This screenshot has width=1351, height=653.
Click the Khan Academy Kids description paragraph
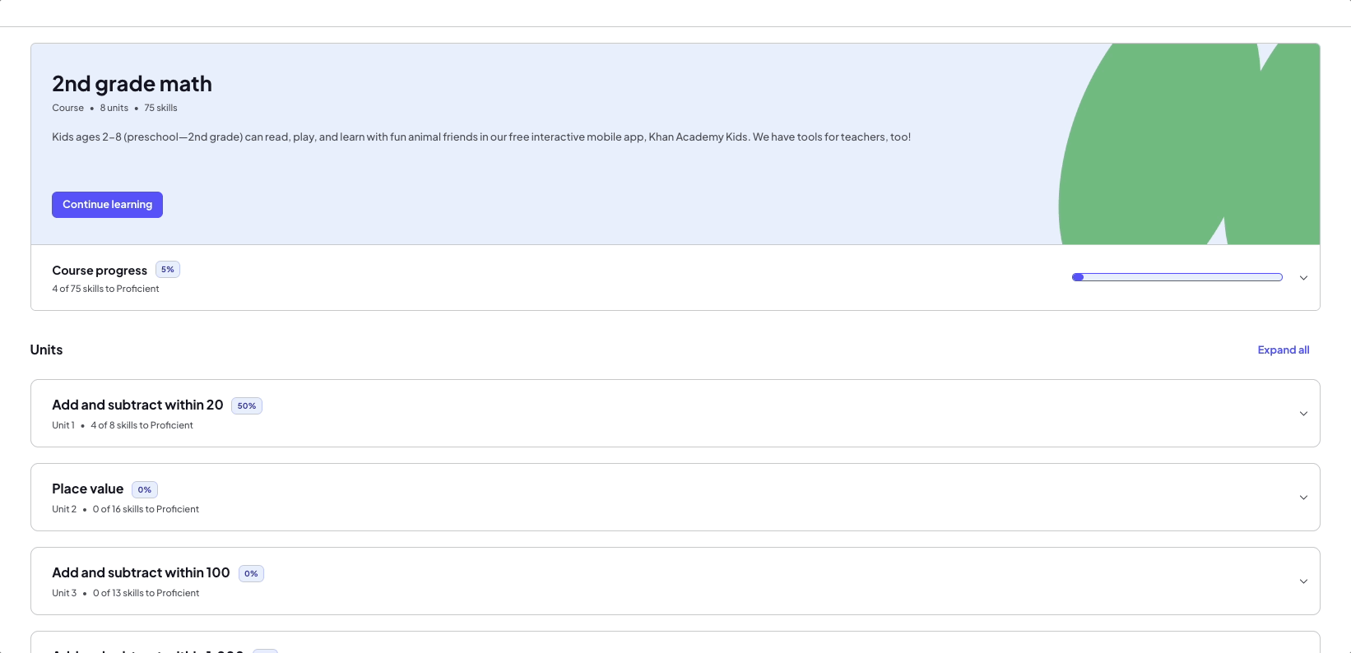[x=481, y=137]
